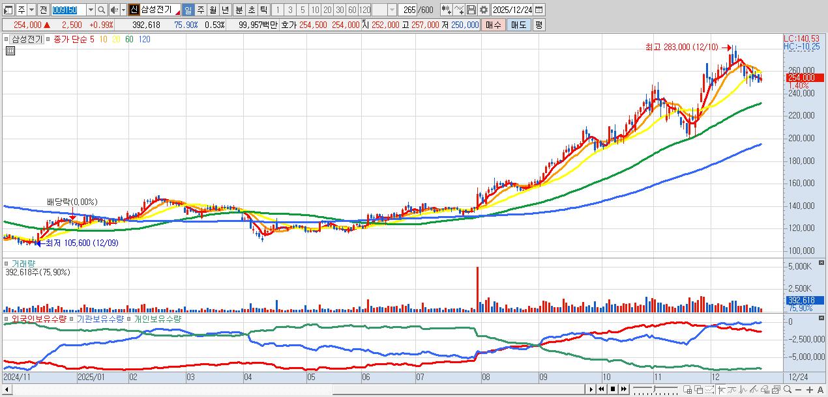Screen dimensions: 828x397
Task: Click the 외국인보유수량 indicator label
Action: 39,319
